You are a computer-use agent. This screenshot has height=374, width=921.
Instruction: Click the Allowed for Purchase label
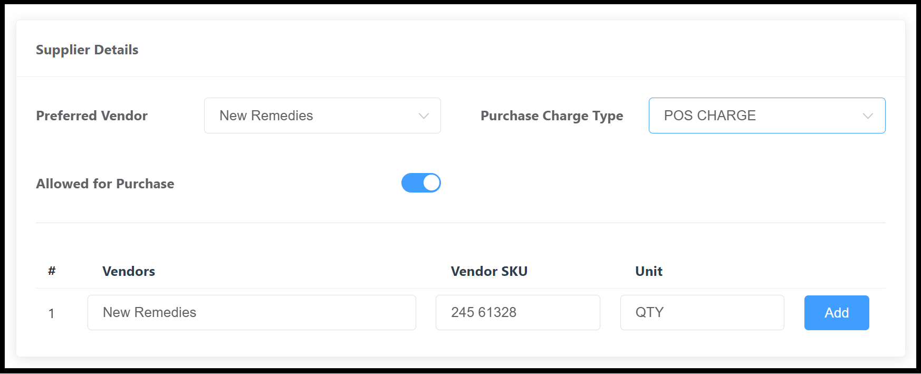tap(105, 184)
